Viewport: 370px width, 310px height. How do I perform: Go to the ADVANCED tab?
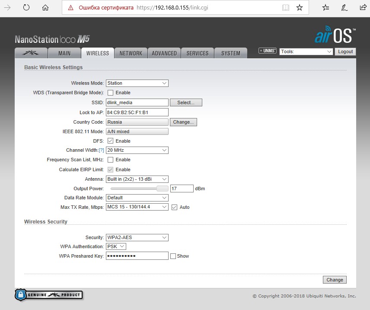pos(164,53)
